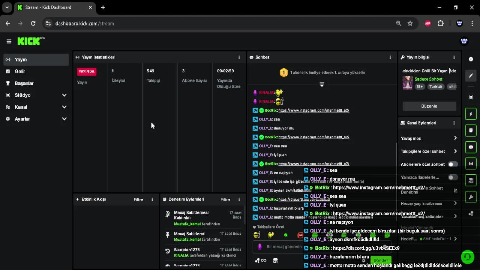Open Yavaş mod options chevron
The image size is (480, 270).
(455, 138)
